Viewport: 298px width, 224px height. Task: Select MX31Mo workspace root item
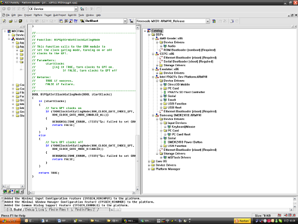[18, 31]
